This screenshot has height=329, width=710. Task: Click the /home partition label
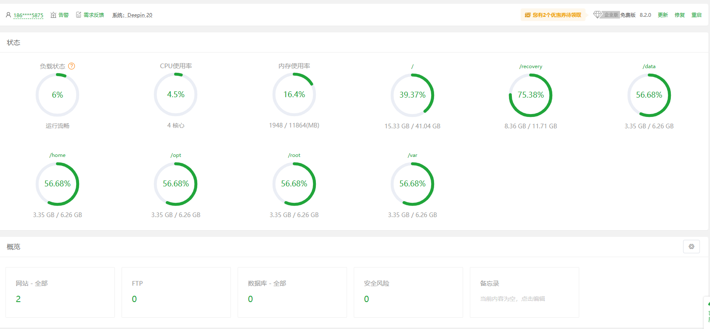(x=58, y=155)
